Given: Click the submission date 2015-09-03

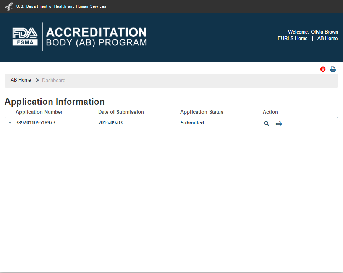Looking at the screenshot, I should (110, 123).
